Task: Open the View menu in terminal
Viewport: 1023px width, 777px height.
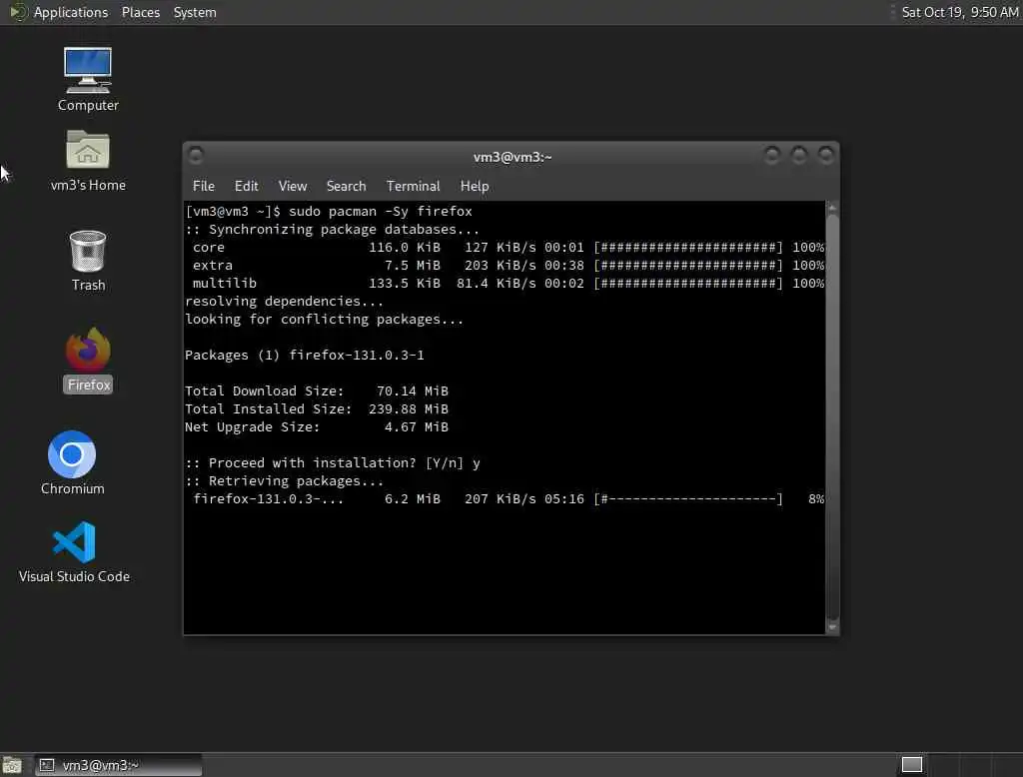Action: point(293,186)
